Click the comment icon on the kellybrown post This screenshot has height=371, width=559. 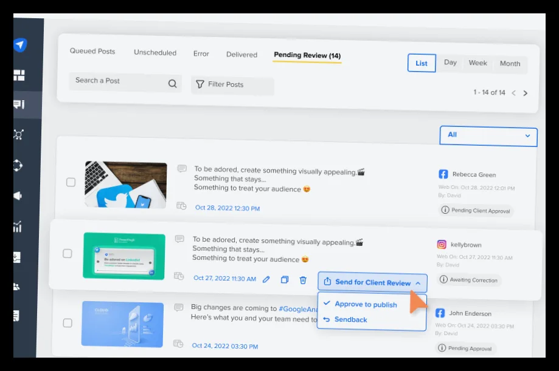pyautogui.click(x=179, y=239)
